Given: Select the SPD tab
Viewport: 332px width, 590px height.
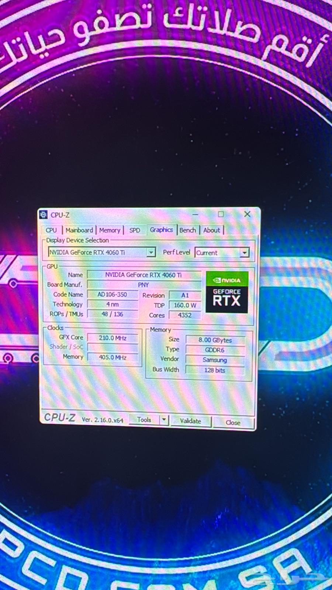Looking at the screenshot, I should [x=135, y=230].
